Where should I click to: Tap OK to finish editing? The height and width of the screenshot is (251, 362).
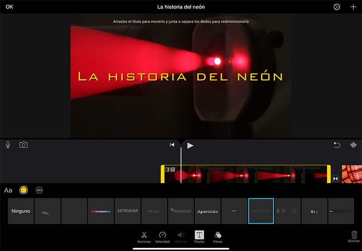click(9, 7)
